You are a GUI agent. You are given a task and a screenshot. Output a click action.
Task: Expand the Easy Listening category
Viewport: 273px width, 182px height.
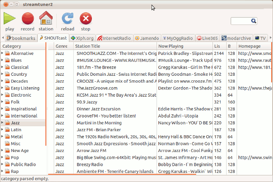pyautogui.click(x=2, y=88)
